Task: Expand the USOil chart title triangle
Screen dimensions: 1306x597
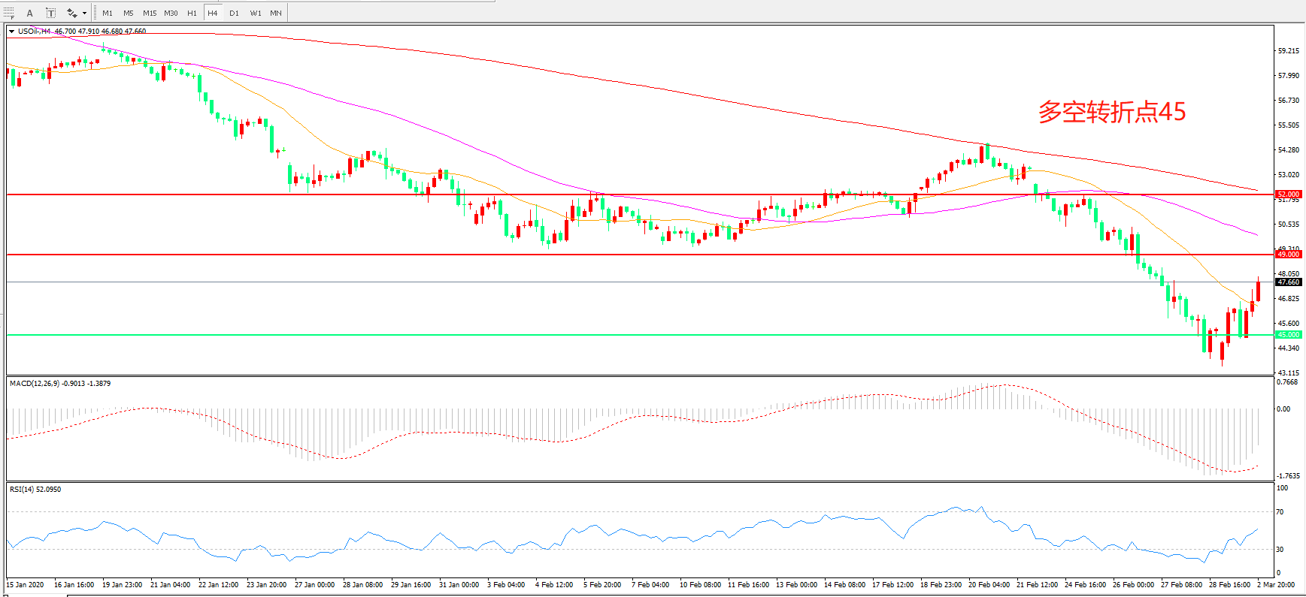Action: click(x=11, y=32)
